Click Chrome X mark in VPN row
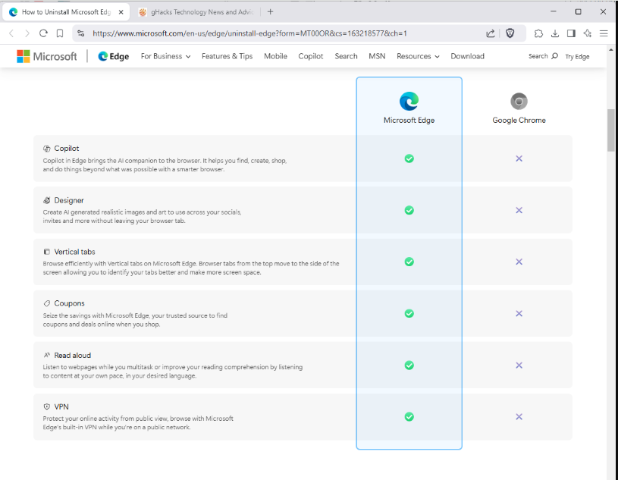The height and width of the screenshot is (480, 618). (x=519, y=416)
